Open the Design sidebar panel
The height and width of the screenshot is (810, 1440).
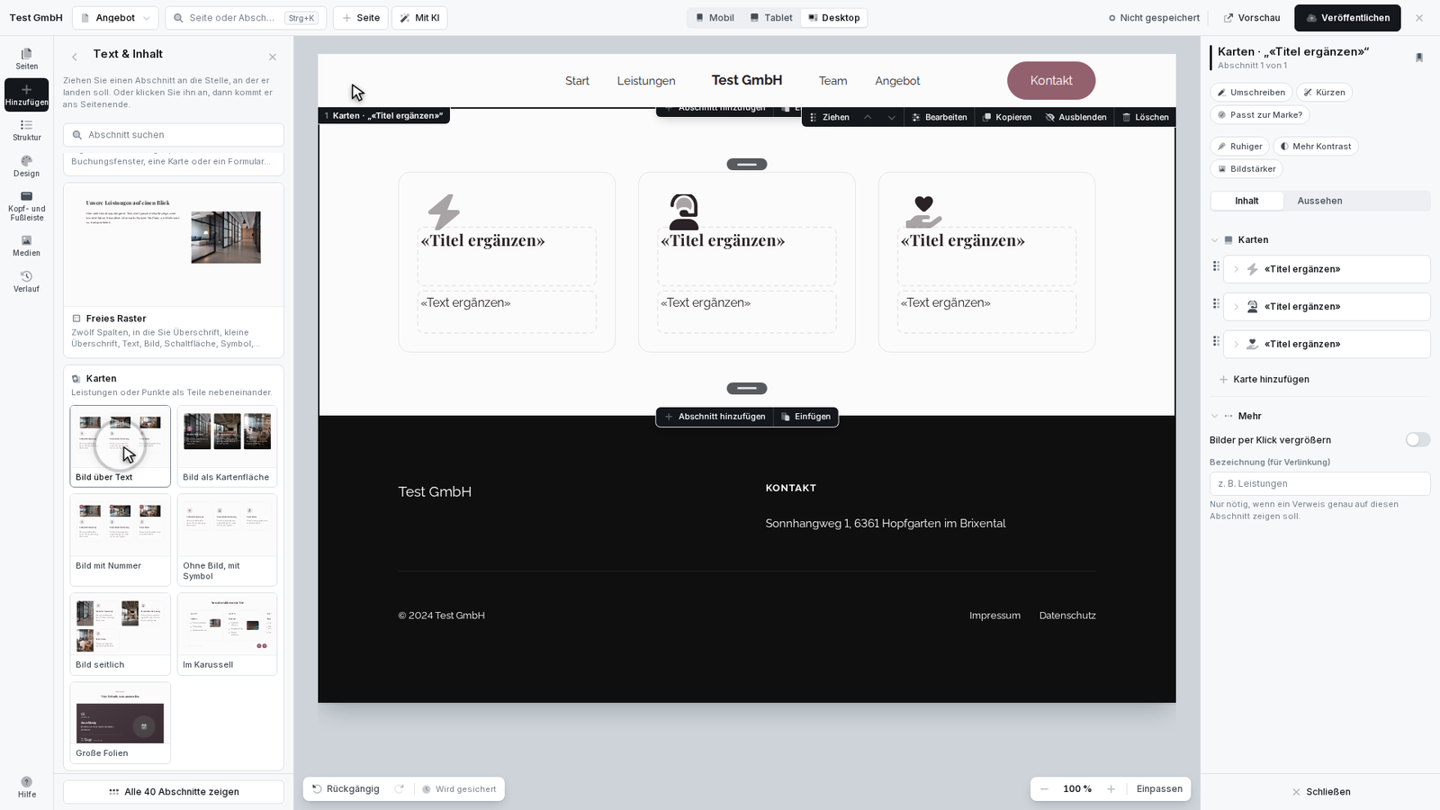click(26, 166)
